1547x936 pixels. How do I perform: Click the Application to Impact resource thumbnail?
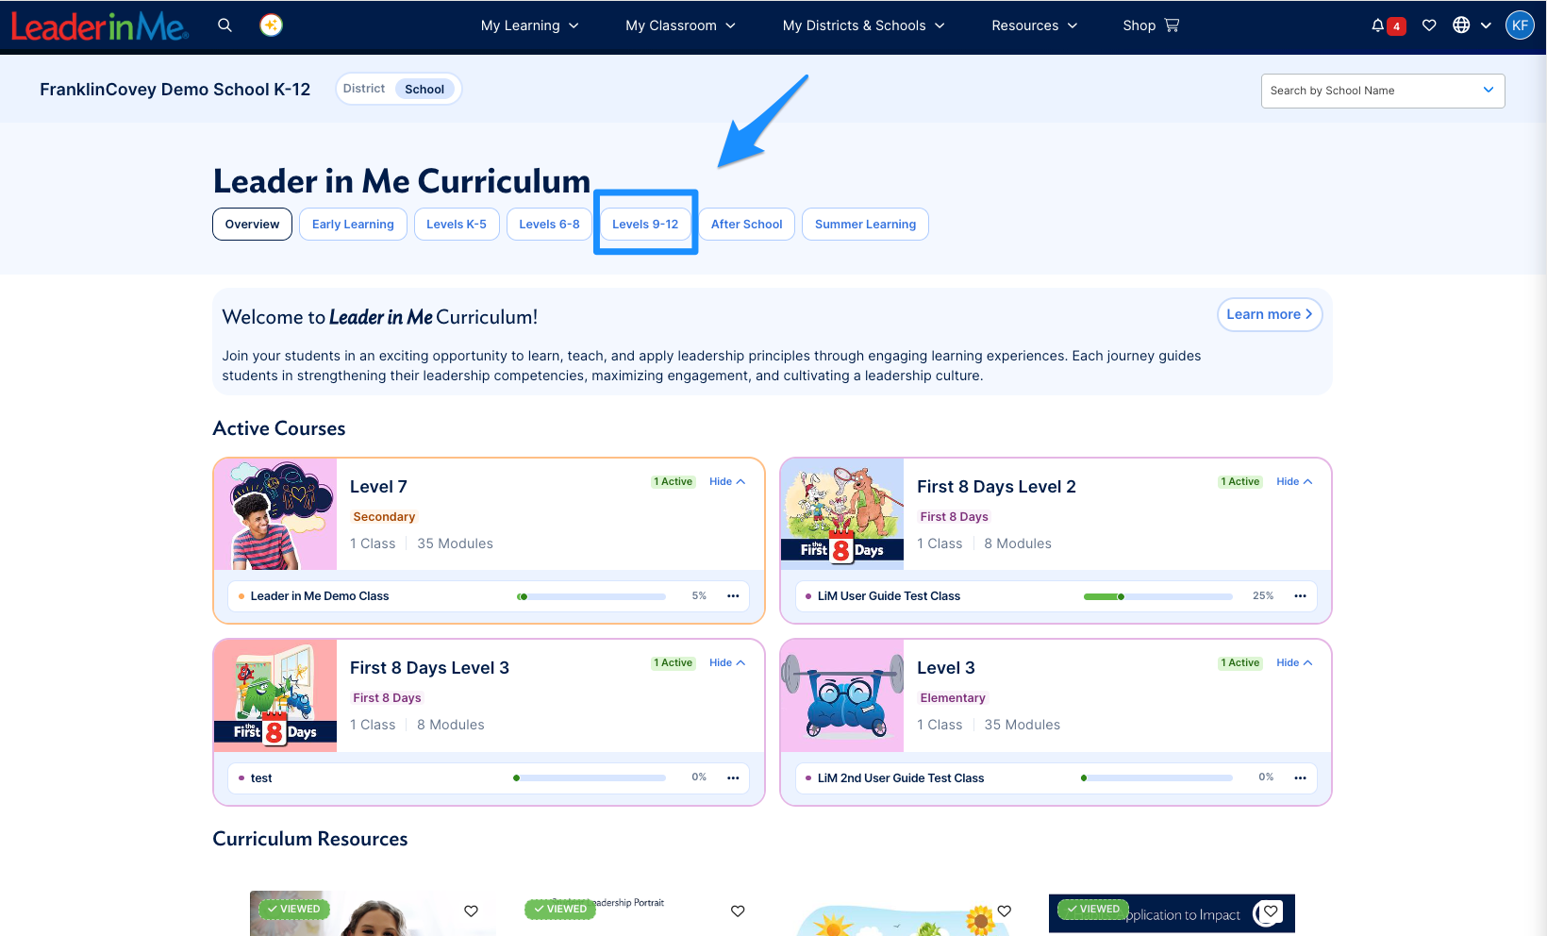(x=1172, y=913)
